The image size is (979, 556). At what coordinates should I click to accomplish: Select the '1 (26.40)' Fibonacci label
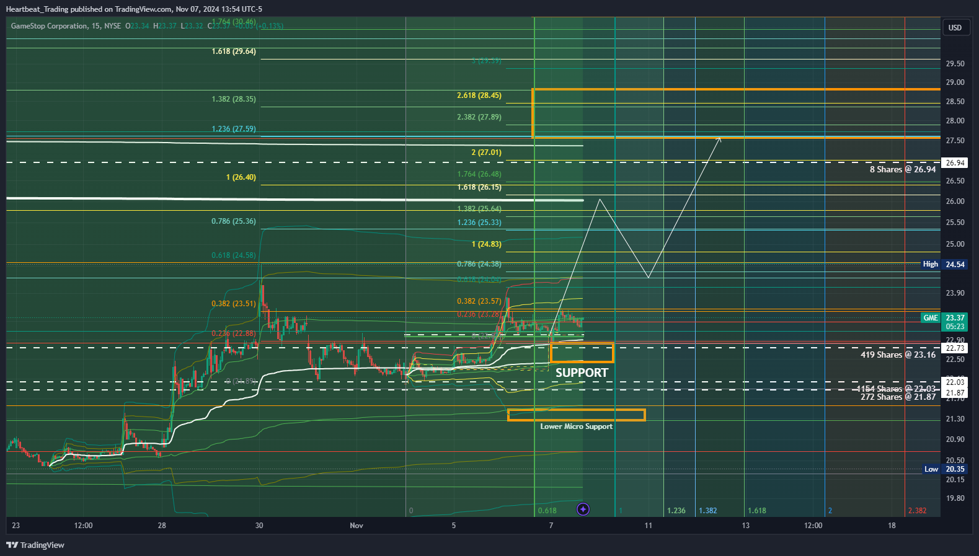click(241, 177)
